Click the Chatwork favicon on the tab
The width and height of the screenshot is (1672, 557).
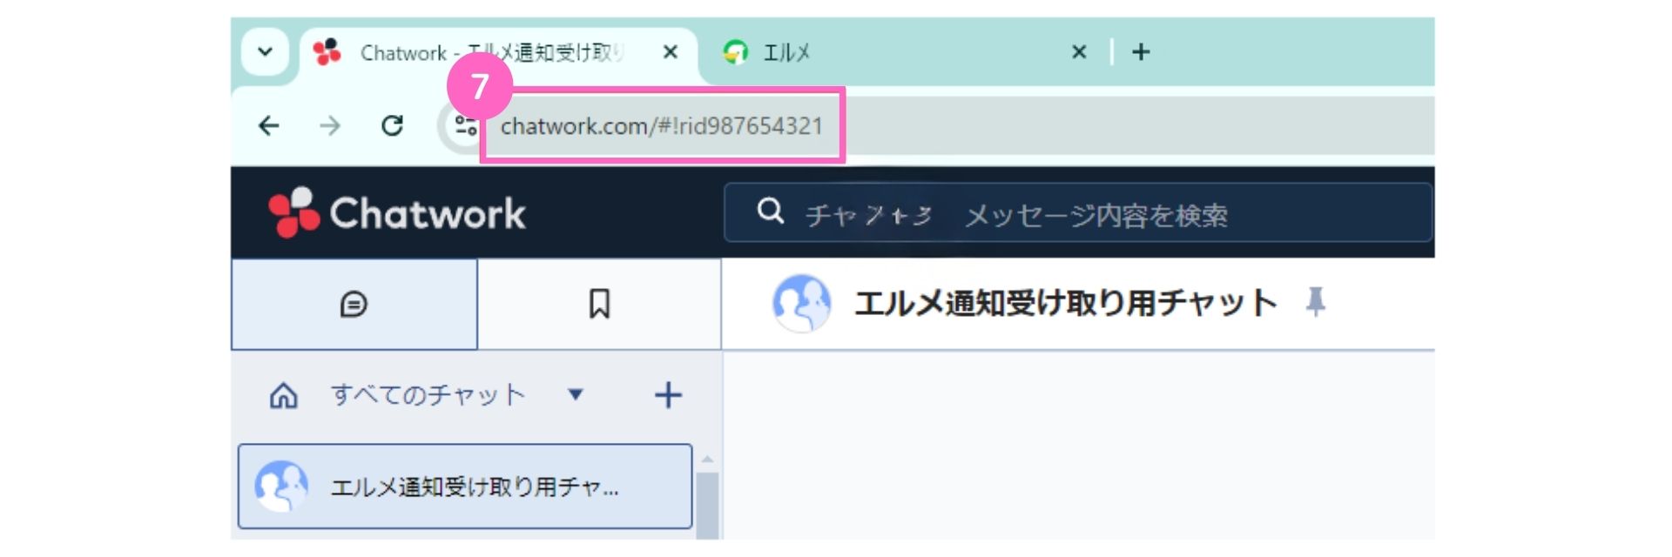[327, 52]
